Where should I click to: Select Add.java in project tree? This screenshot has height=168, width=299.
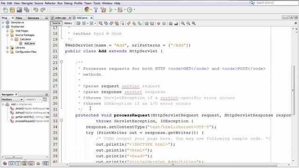[29, 43]
